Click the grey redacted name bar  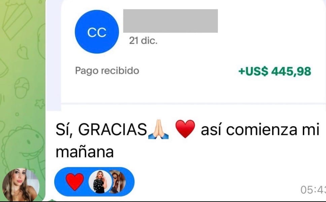coord(170,21)
